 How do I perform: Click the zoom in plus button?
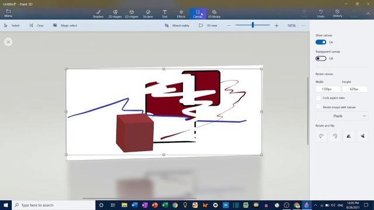click(x=276, y=26)
